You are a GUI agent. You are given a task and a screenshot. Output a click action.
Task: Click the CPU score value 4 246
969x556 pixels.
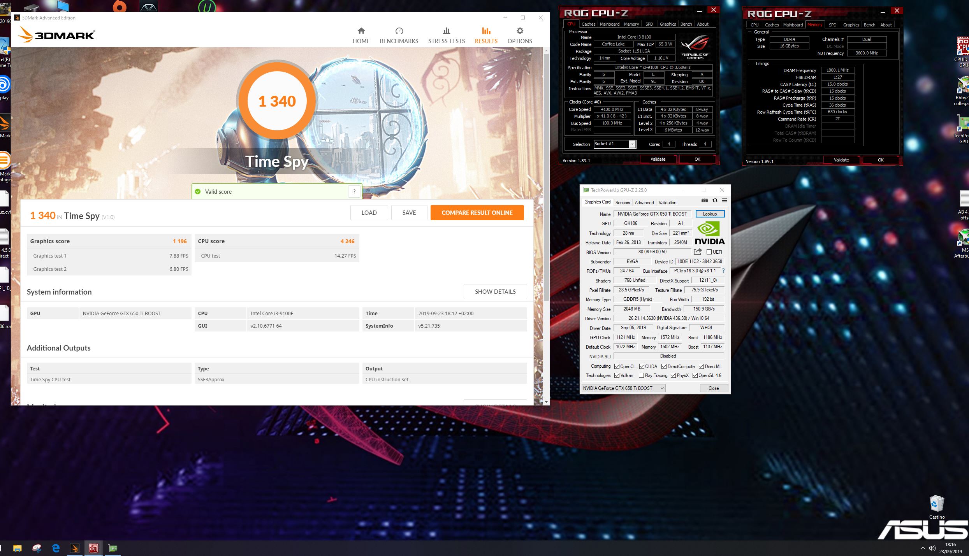(x=347, y=241)
